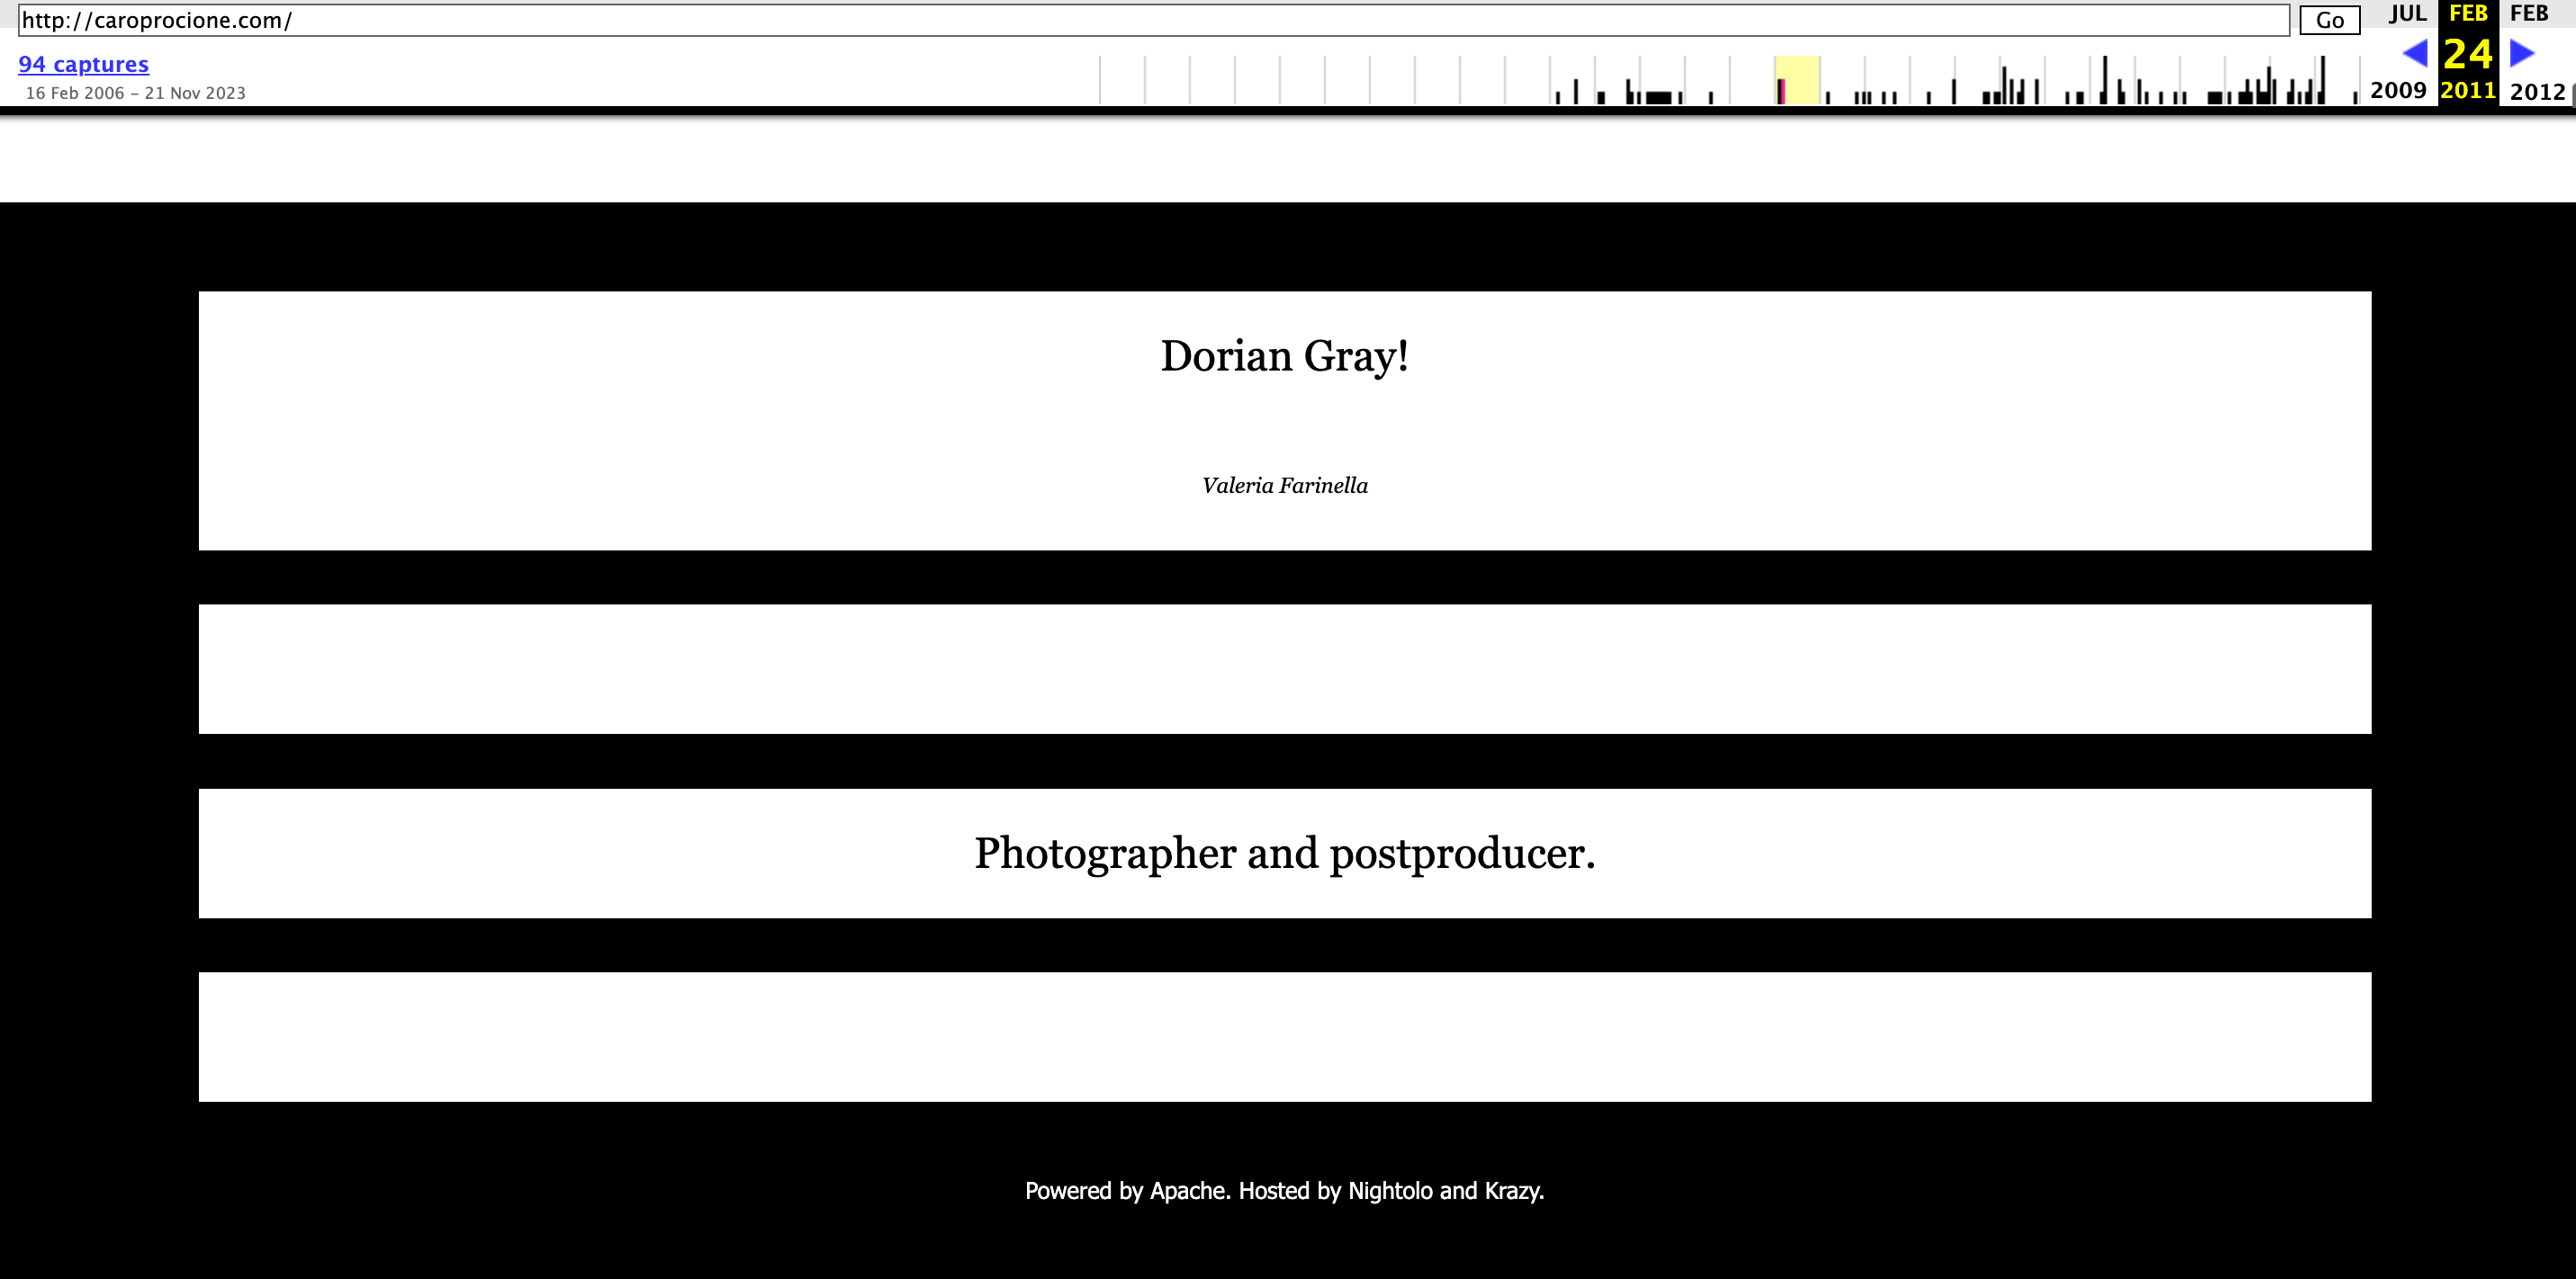Click the Dorian Gray! heading
The width and height of the screenshot is (2576, 1279).
(x=1284, y=357)
